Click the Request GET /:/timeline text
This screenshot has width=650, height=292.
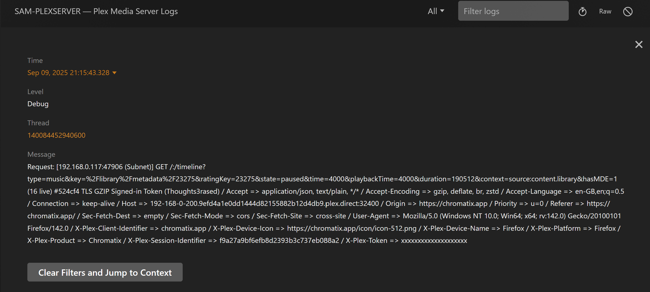pos(116,167)
